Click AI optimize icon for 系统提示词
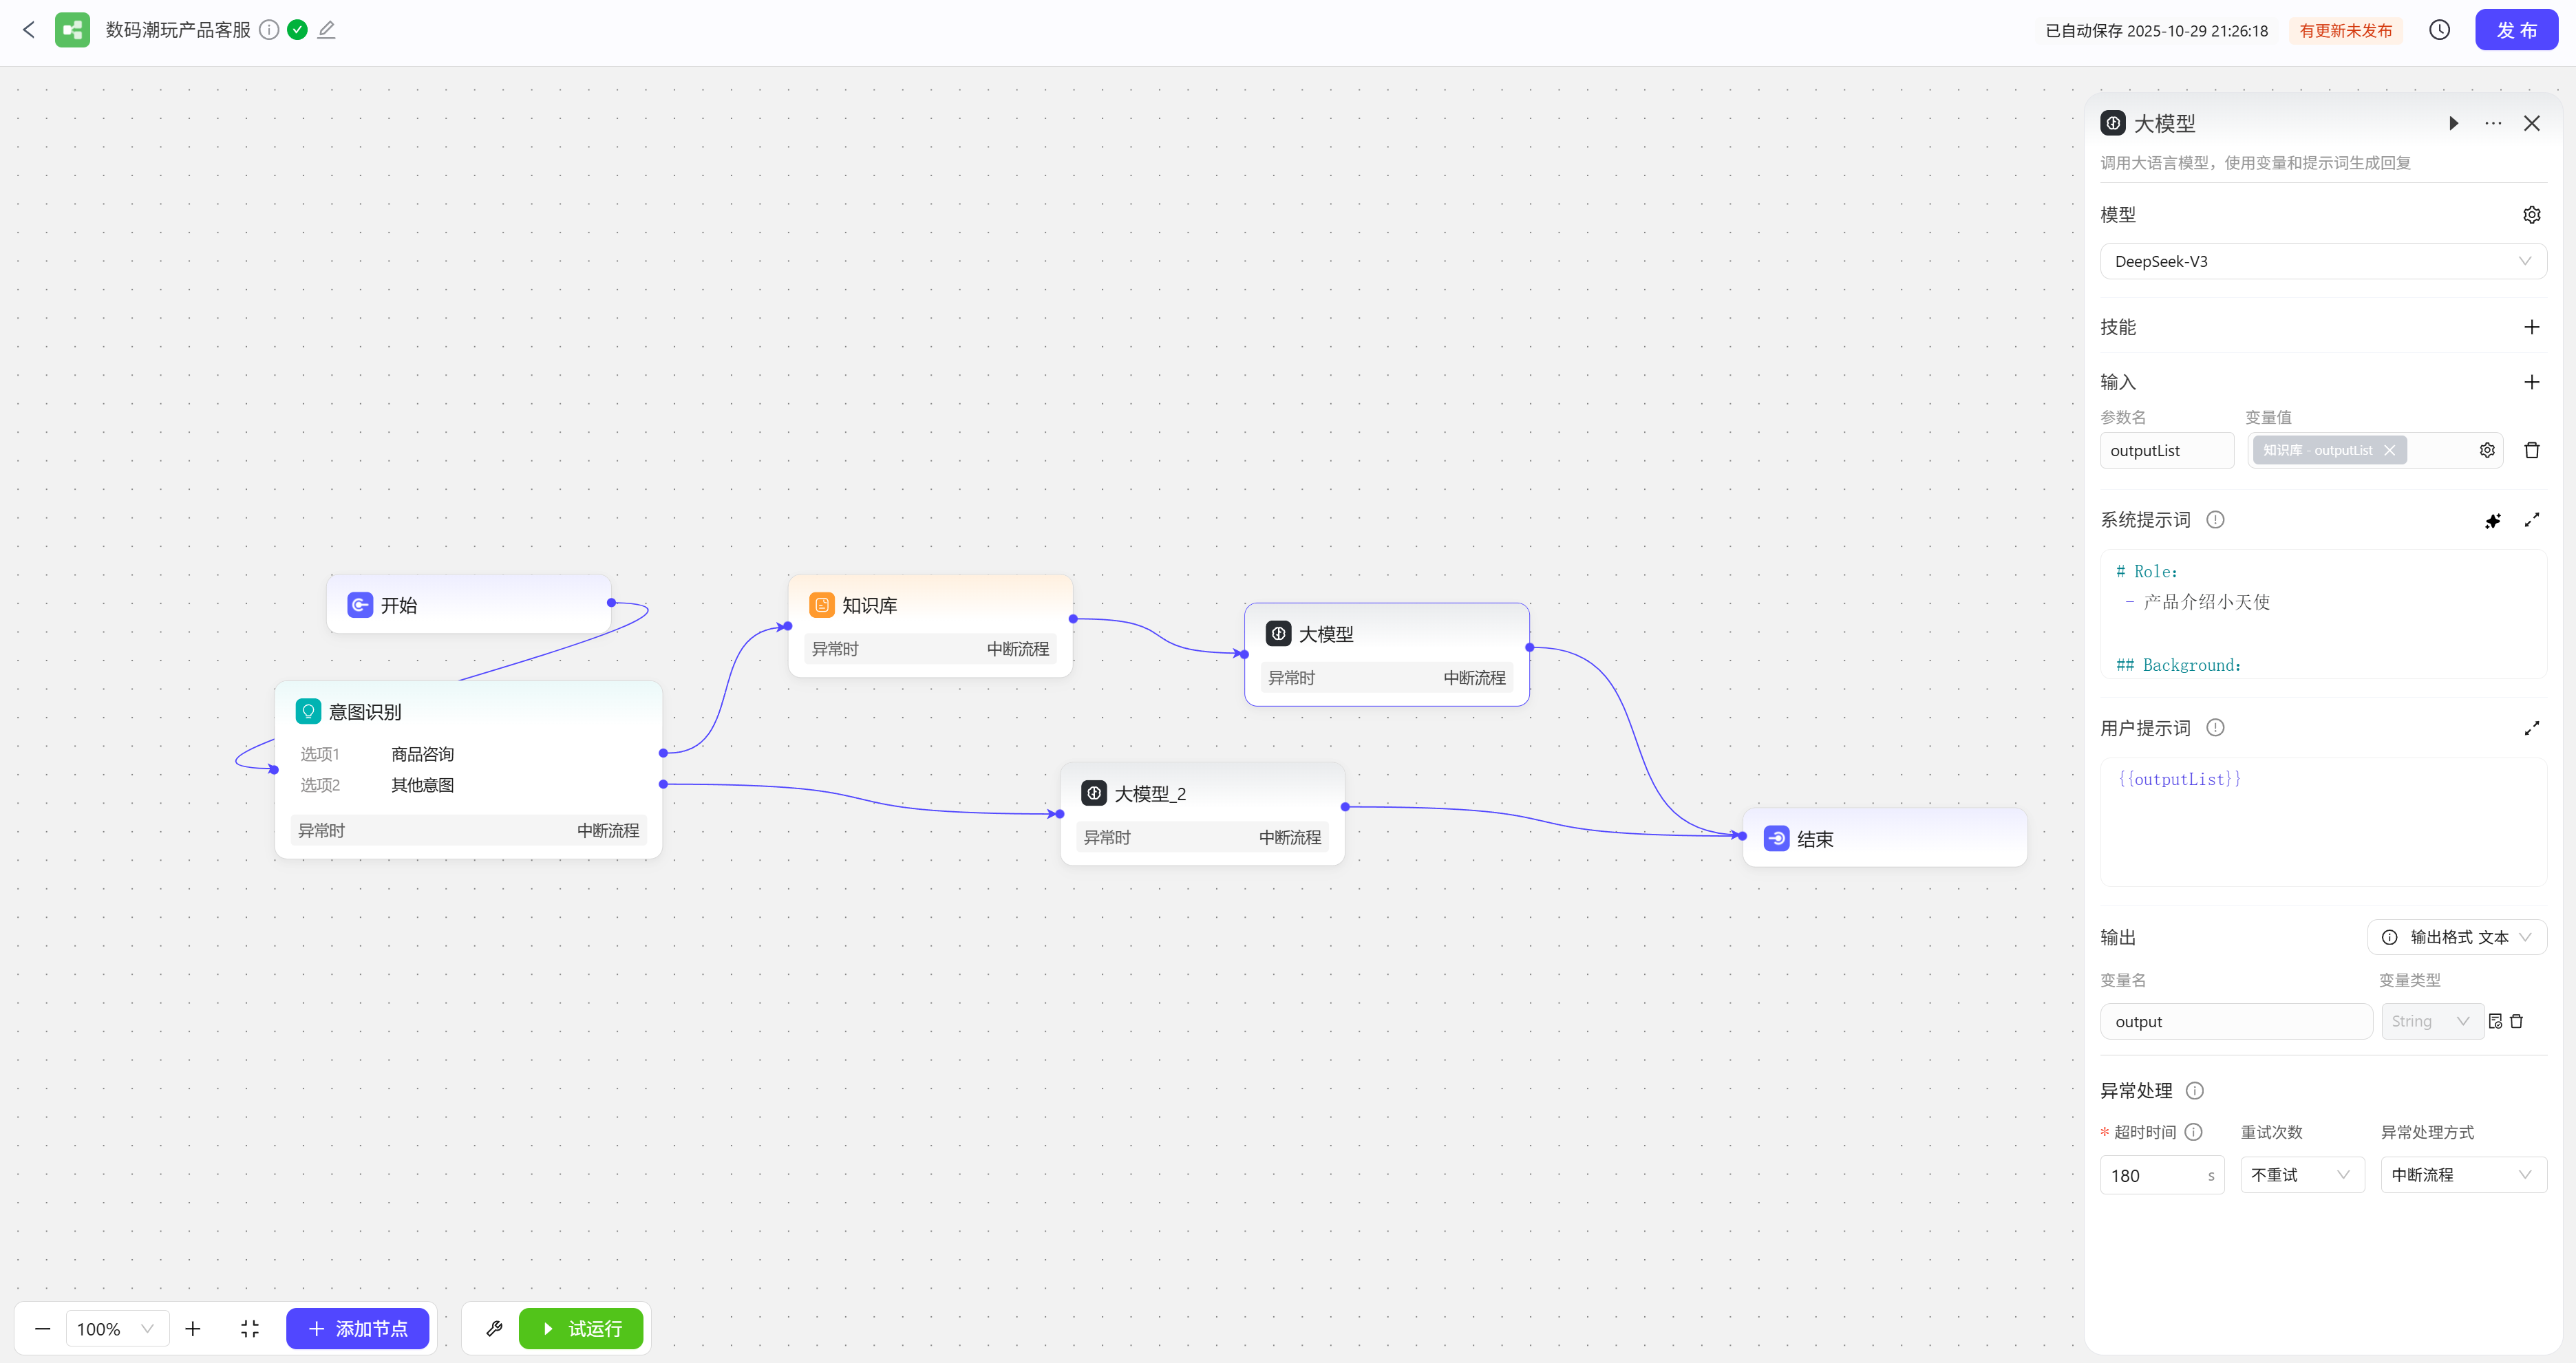This screenshot has height=1363, width=2576. coord(2492,520)
